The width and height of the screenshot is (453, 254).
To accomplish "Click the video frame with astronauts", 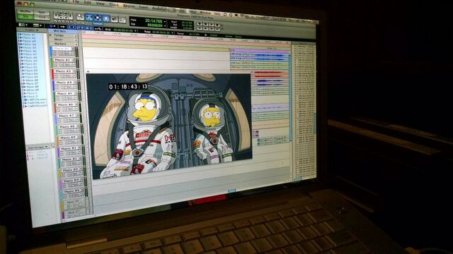I will point(170,125).
